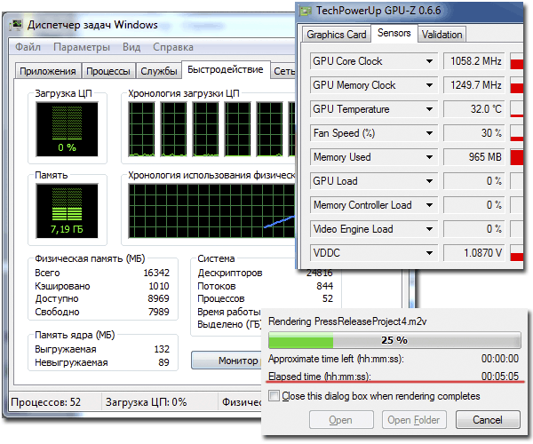Viewport: 533px width, 444px height.
Task: Open the Memory Used dropdown
Action: tap(429, 157)
